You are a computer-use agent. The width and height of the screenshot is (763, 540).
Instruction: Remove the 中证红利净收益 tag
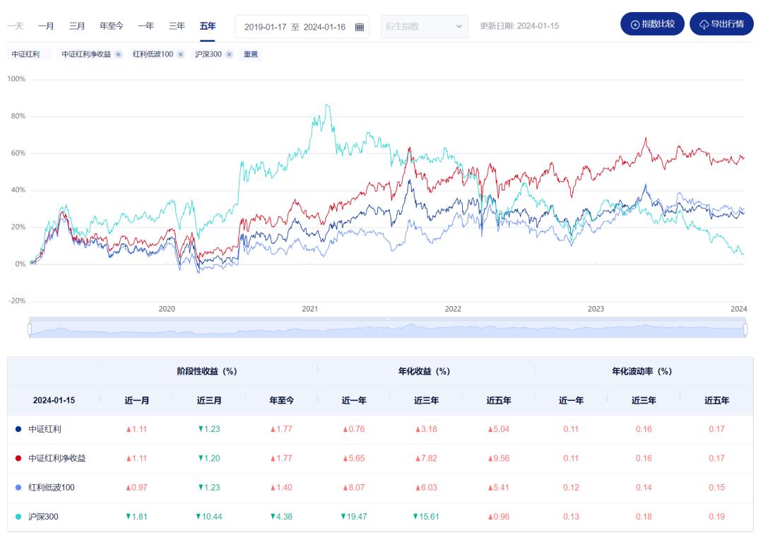coord(118,54)
